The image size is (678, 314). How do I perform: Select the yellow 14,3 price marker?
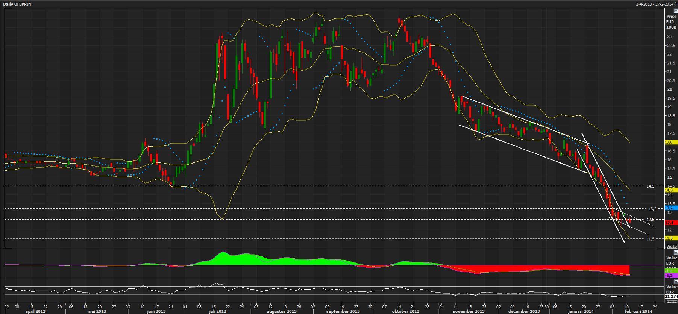coord(671,190)
